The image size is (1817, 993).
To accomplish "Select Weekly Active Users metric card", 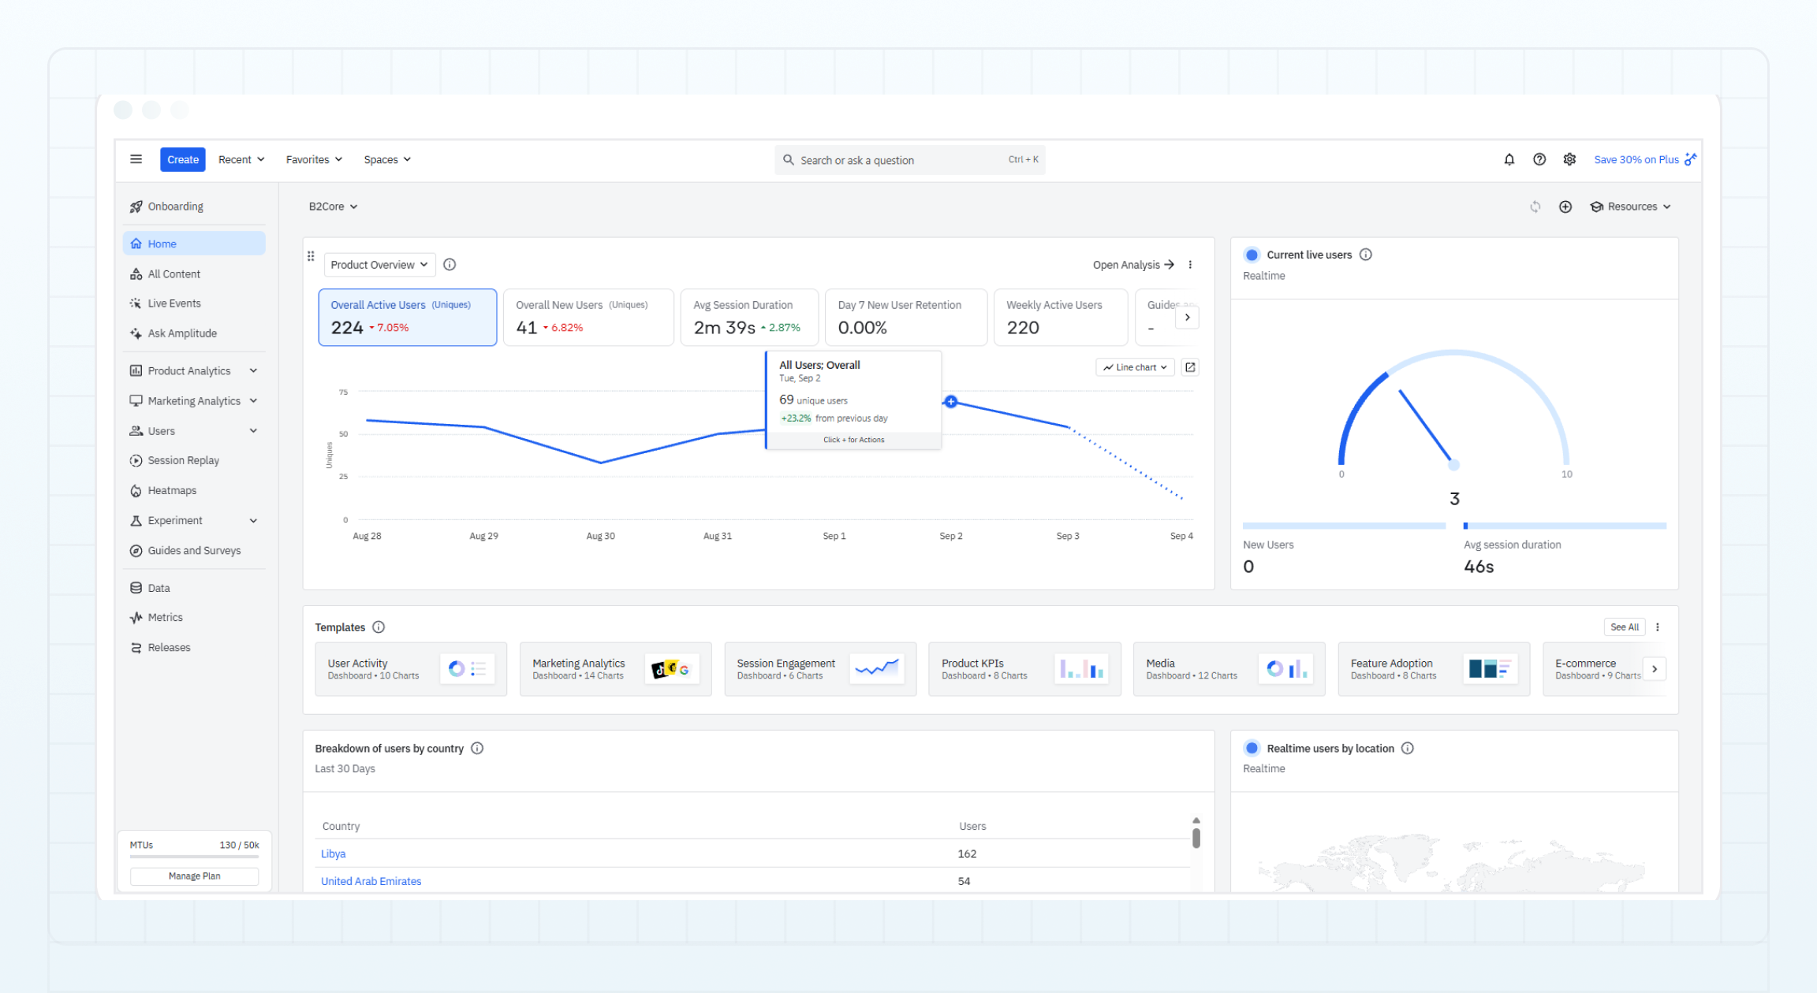I will (x=1060, y=317).
